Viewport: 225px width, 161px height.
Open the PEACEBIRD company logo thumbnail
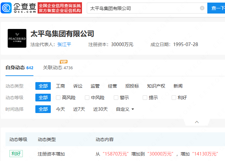coord(17,38)
